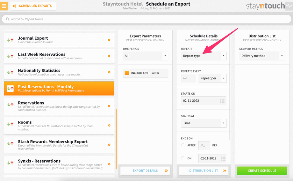
Task: Open the Time Period dropdown
Action: coord(145,56)
